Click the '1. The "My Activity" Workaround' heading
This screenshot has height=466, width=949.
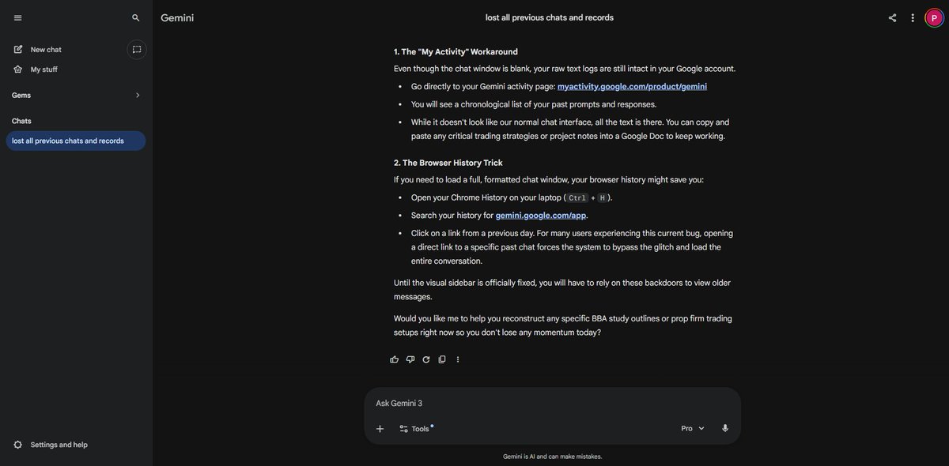click(x=456, y=52)
